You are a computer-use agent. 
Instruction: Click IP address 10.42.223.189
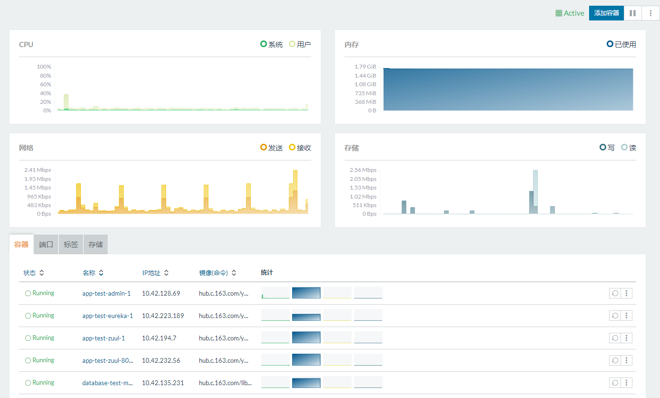pyautogui.click(x=163, y=316)
